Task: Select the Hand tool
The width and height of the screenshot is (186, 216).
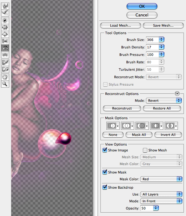Action: pos(5,77)
